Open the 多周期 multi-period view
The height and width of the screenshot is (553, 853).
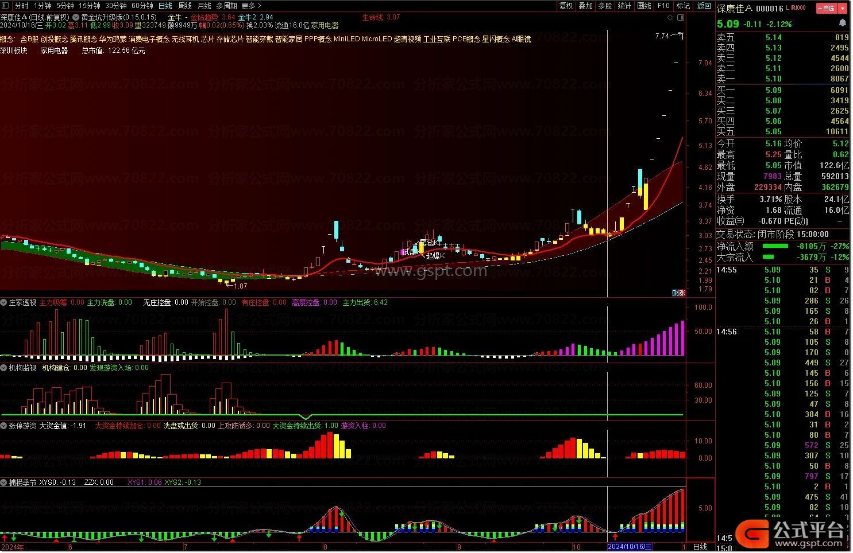pos(227,6)
